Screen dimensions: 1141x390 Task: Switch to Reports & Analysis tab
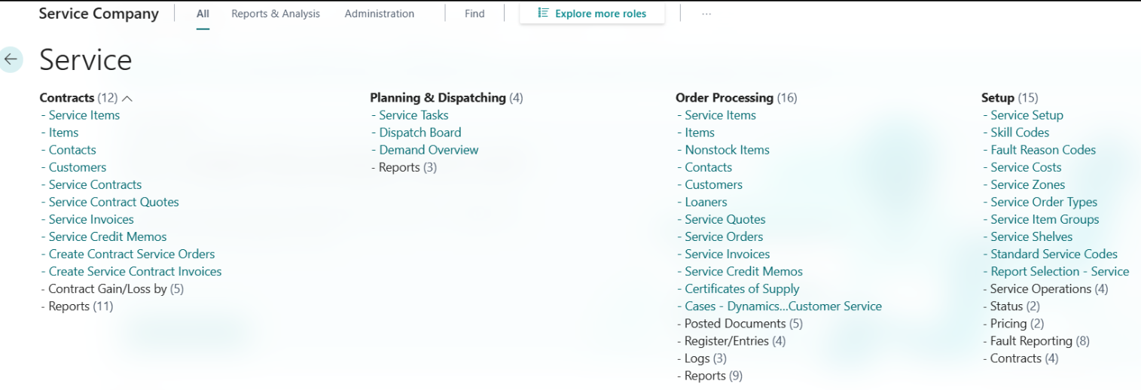pos(275,14)
